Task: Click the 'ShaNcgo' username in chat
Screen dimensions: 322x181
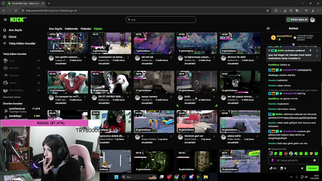Action: click(x=274, y=75)
